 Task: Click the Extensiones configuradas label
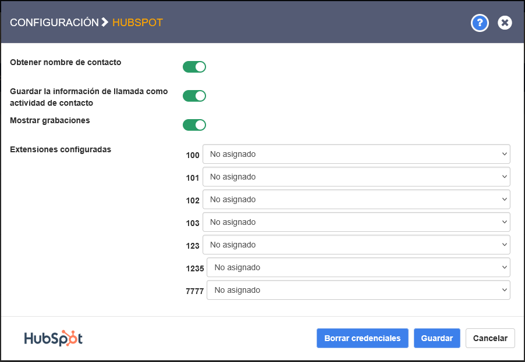(x=61, y=149)
